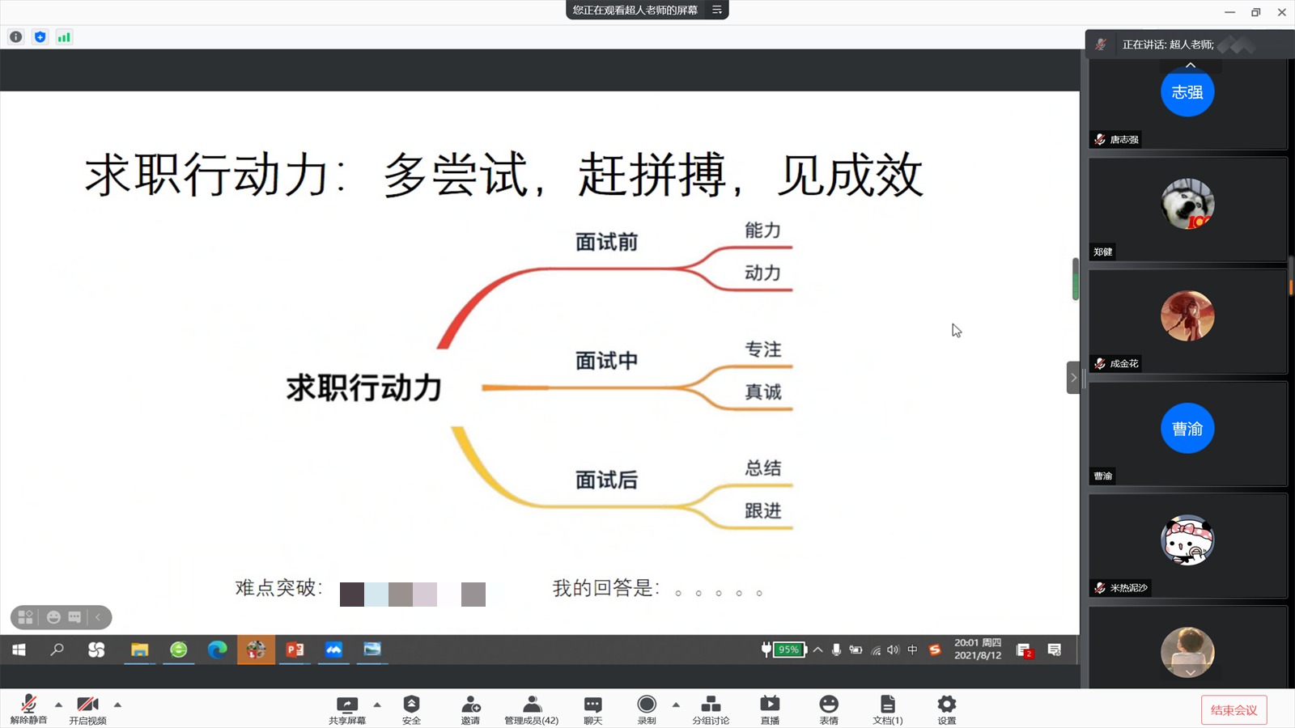Click the 共享屏幕 share screen button

pyautogui.click(x=347, y=708)
